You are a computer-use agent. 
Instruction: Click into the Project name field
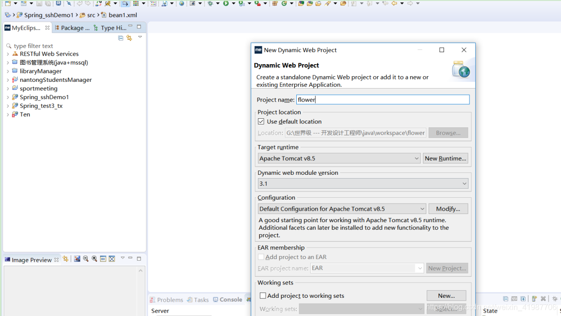pos(383,100)
